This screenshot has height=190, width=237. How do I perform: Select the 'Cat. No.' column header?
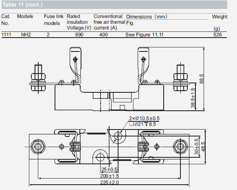(6, 20)
